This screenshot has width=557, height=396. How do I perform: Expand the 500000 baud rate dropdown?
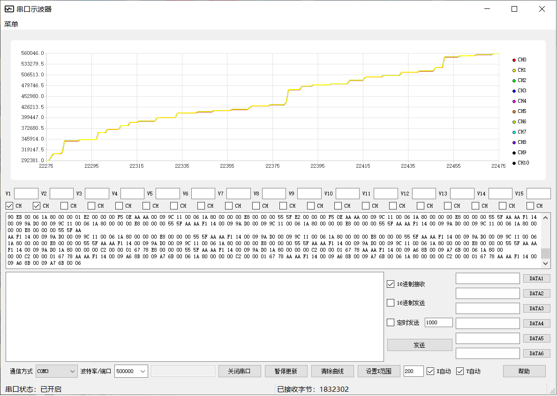tap(131, 371)
